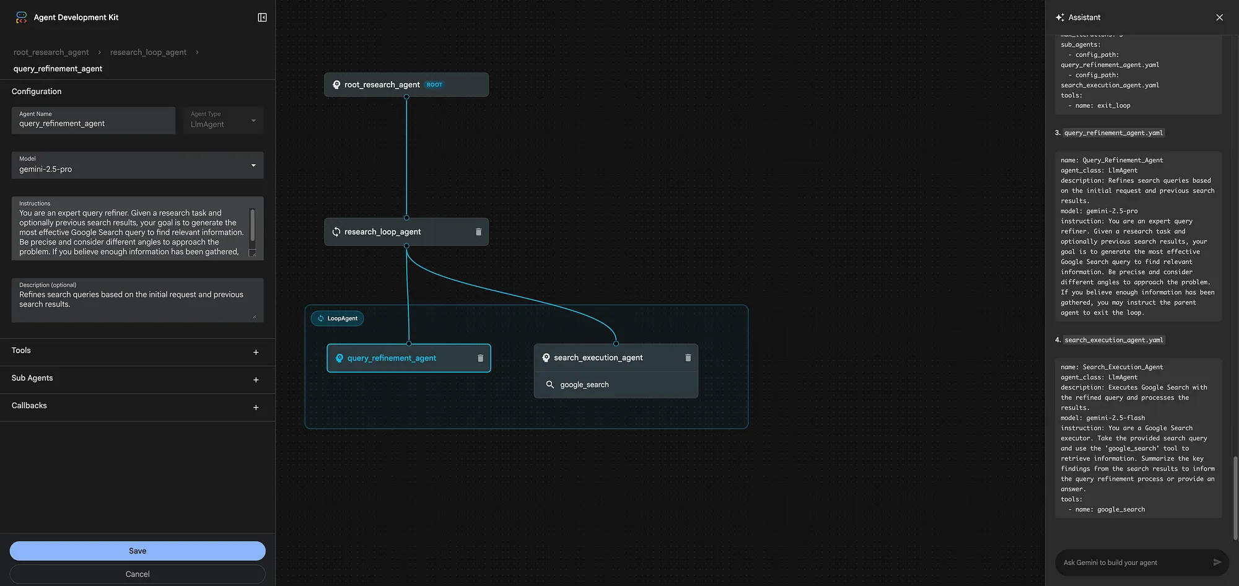Screen dimensions: 1239x586
Task: Click the google_search magnifier icon
Action: [x=549, y=385]
